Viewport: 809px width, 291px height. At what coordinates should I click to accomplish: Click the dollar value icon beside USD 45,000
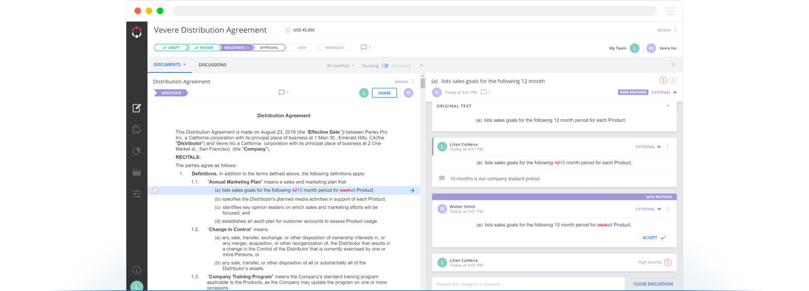287,30
